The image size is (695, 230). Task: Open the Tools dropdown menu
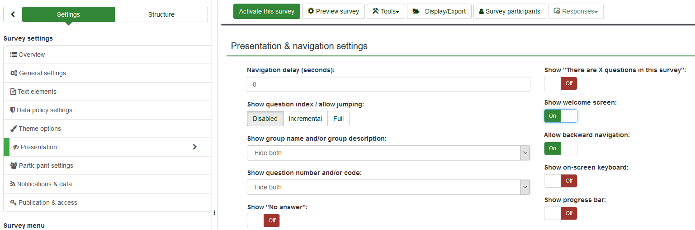386,11
